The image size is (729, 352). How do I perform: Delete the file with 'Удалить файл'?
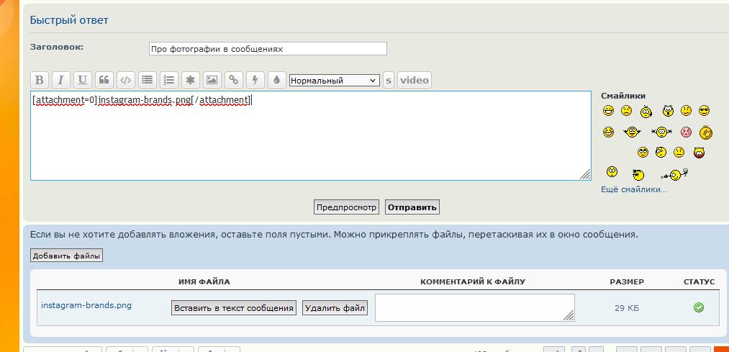335,308
